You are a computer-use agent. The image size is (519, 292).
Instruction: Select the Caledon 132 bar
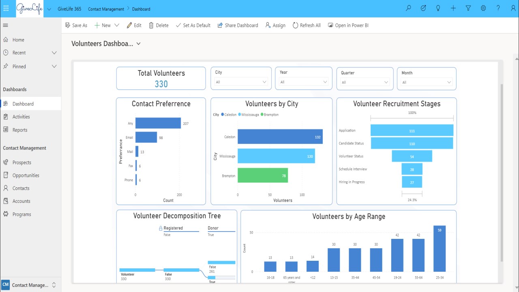tap(280, 137)
